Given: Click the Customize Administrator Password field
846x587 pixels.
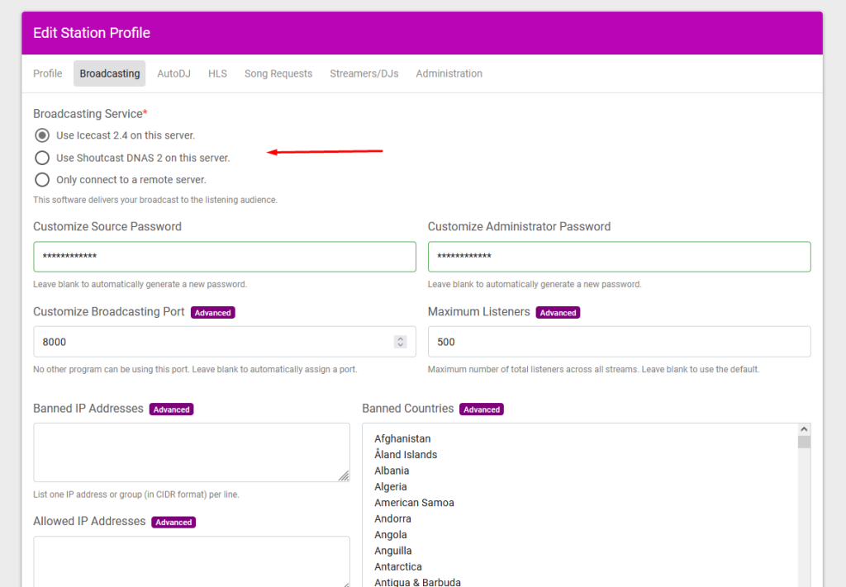Looking at the screenshot, I should (619, 257).
